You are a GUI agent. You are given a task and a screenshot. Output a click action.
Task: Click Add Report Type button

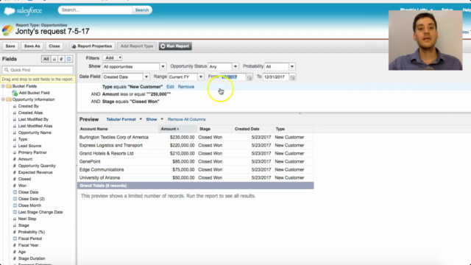click(137, 46)
